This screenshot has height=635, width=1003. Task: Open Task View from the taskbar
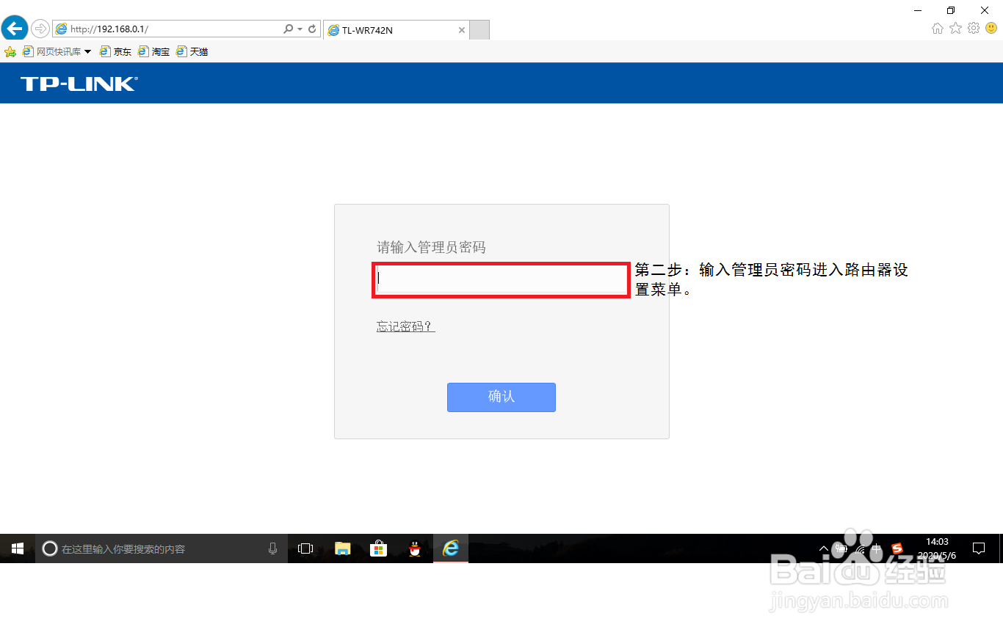coord(305,548)
